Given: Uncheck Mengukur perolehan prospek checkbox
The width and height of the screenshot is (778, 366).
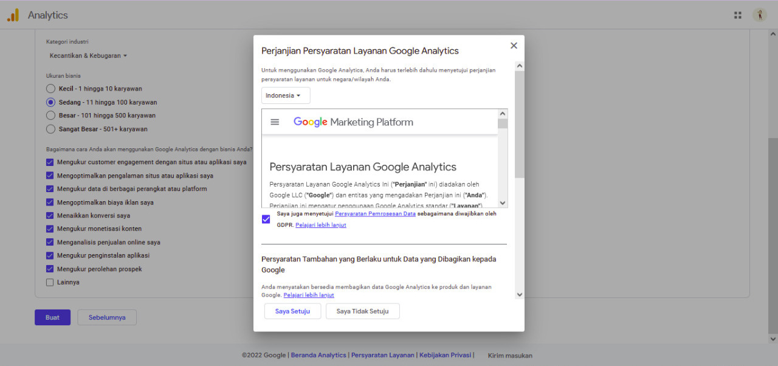Looking at the screenshot, I should tap(50, 269).
